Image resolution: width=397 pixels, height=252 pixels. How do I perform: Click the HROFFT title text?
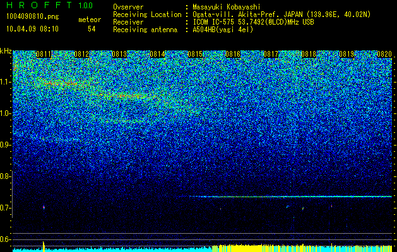(39, 5)
